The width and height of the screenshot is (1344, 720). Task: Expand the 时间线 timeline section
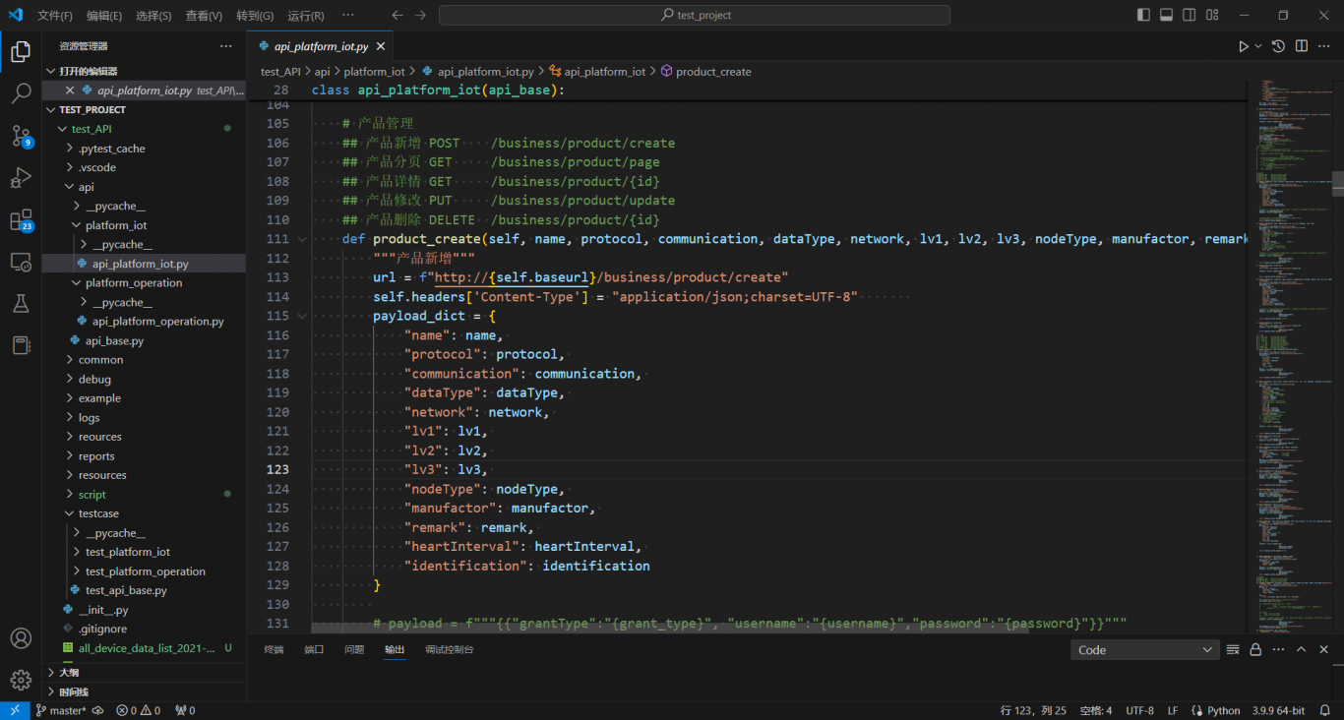pyautogui.click(x=144, y=692)
